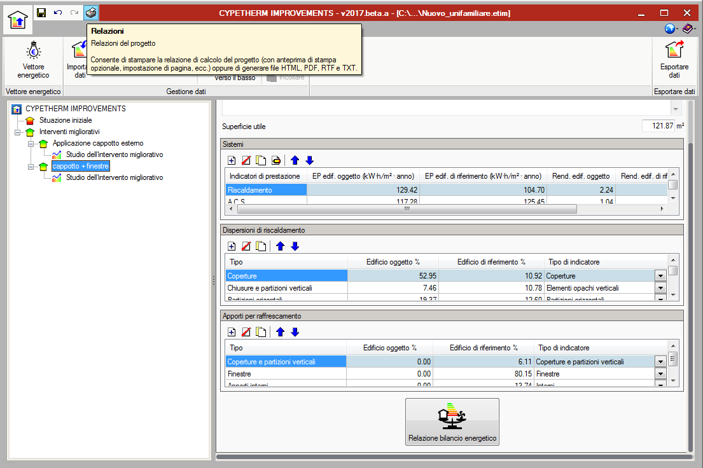Move Dispersioni row up
The width and height of the screenshot is (703, 468).
tap(280, 246)
